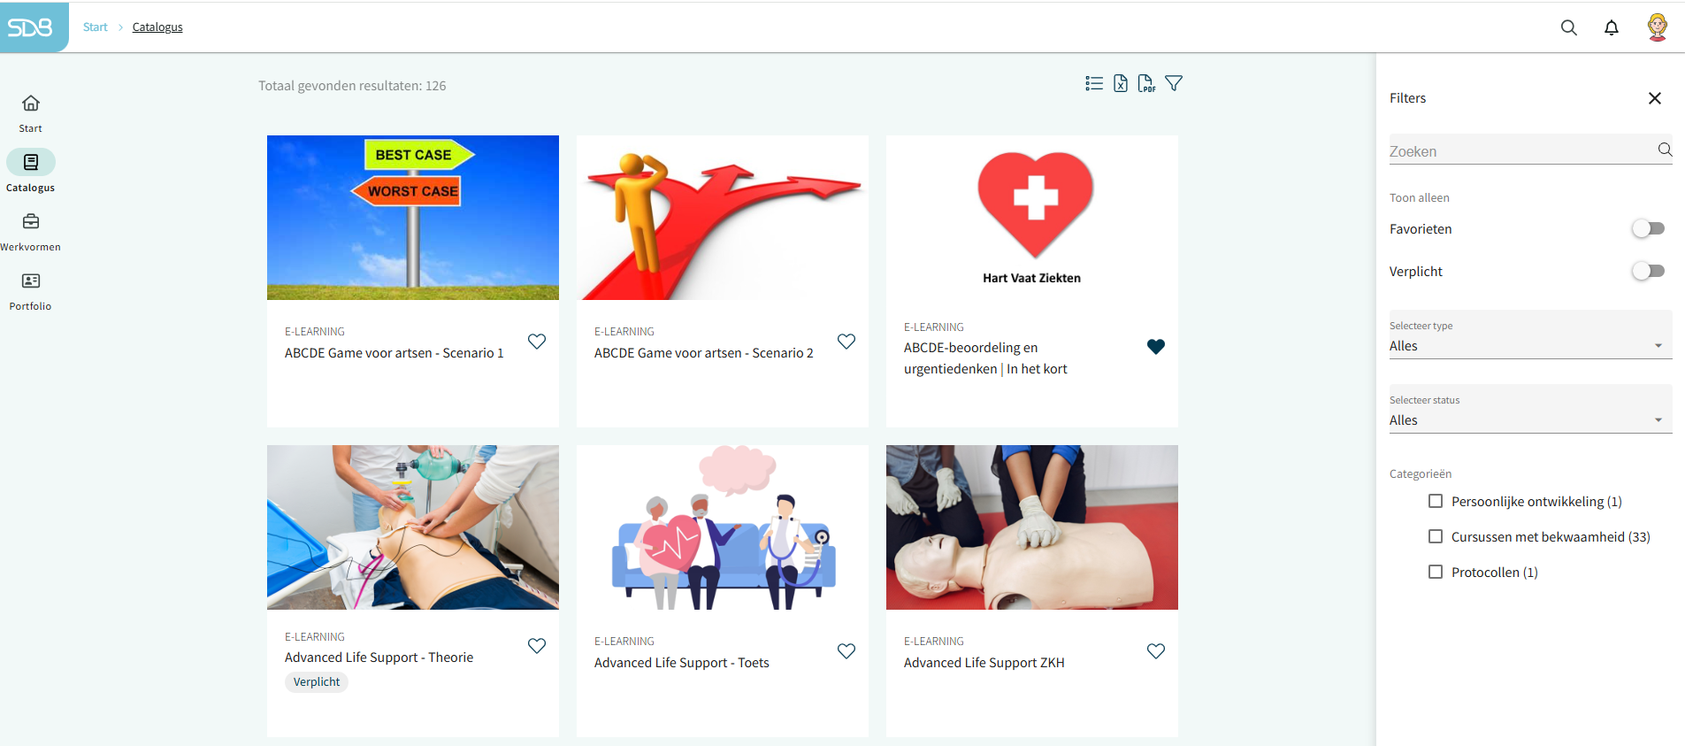Switch to list view icon
The height and width of the screenshot is (746, 1685).
pyautogui.click(x=1094, y=83)
